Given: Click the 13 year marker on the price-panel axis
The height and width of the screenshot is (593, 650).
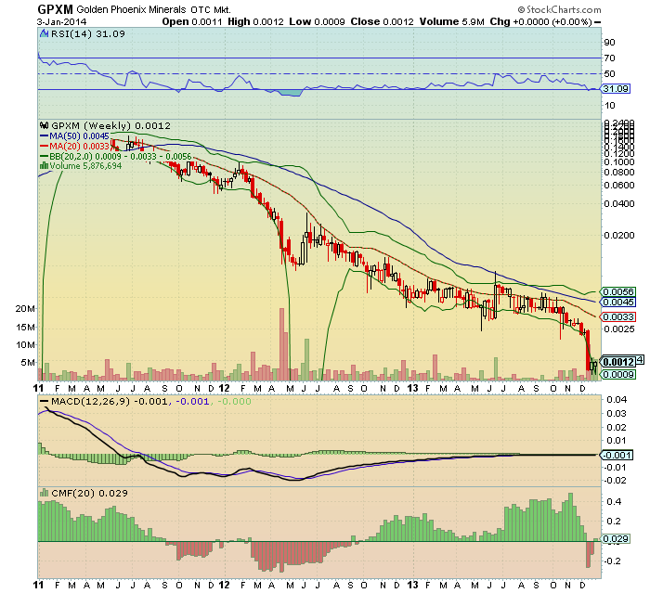Looking at the screenshot, I should click(x=412, y=388).
